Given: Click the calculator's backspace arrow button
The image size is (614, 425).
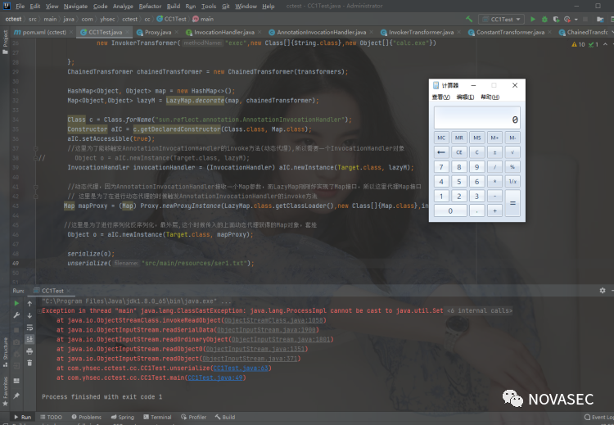Looking at the screenshot, I should pyautogui.click(x=441, y=152).
